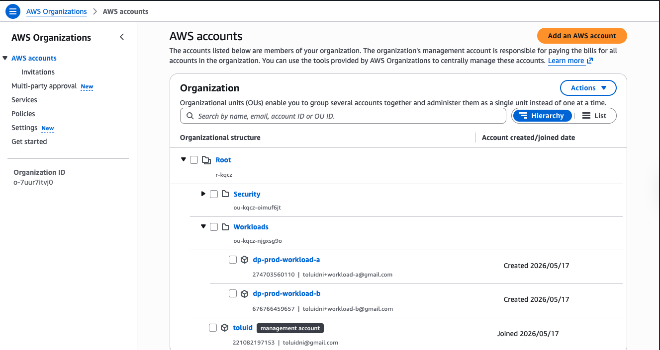Screen dimensions: 660x350
Task: Click Created 2026/05/17 for dp-prod-workload-b
Action: click(x=536, y=299)
